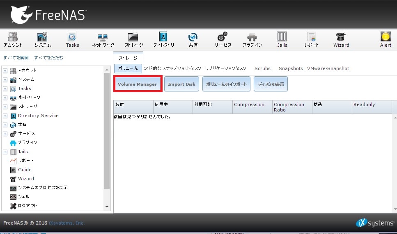The width and height of the screenshot is (397, 234).
Task: Click the Readonly column header
Action: pos(372,107)
